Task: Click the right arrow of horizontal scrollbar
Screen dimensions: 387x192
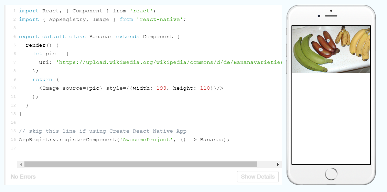Action: click(278, 165)
